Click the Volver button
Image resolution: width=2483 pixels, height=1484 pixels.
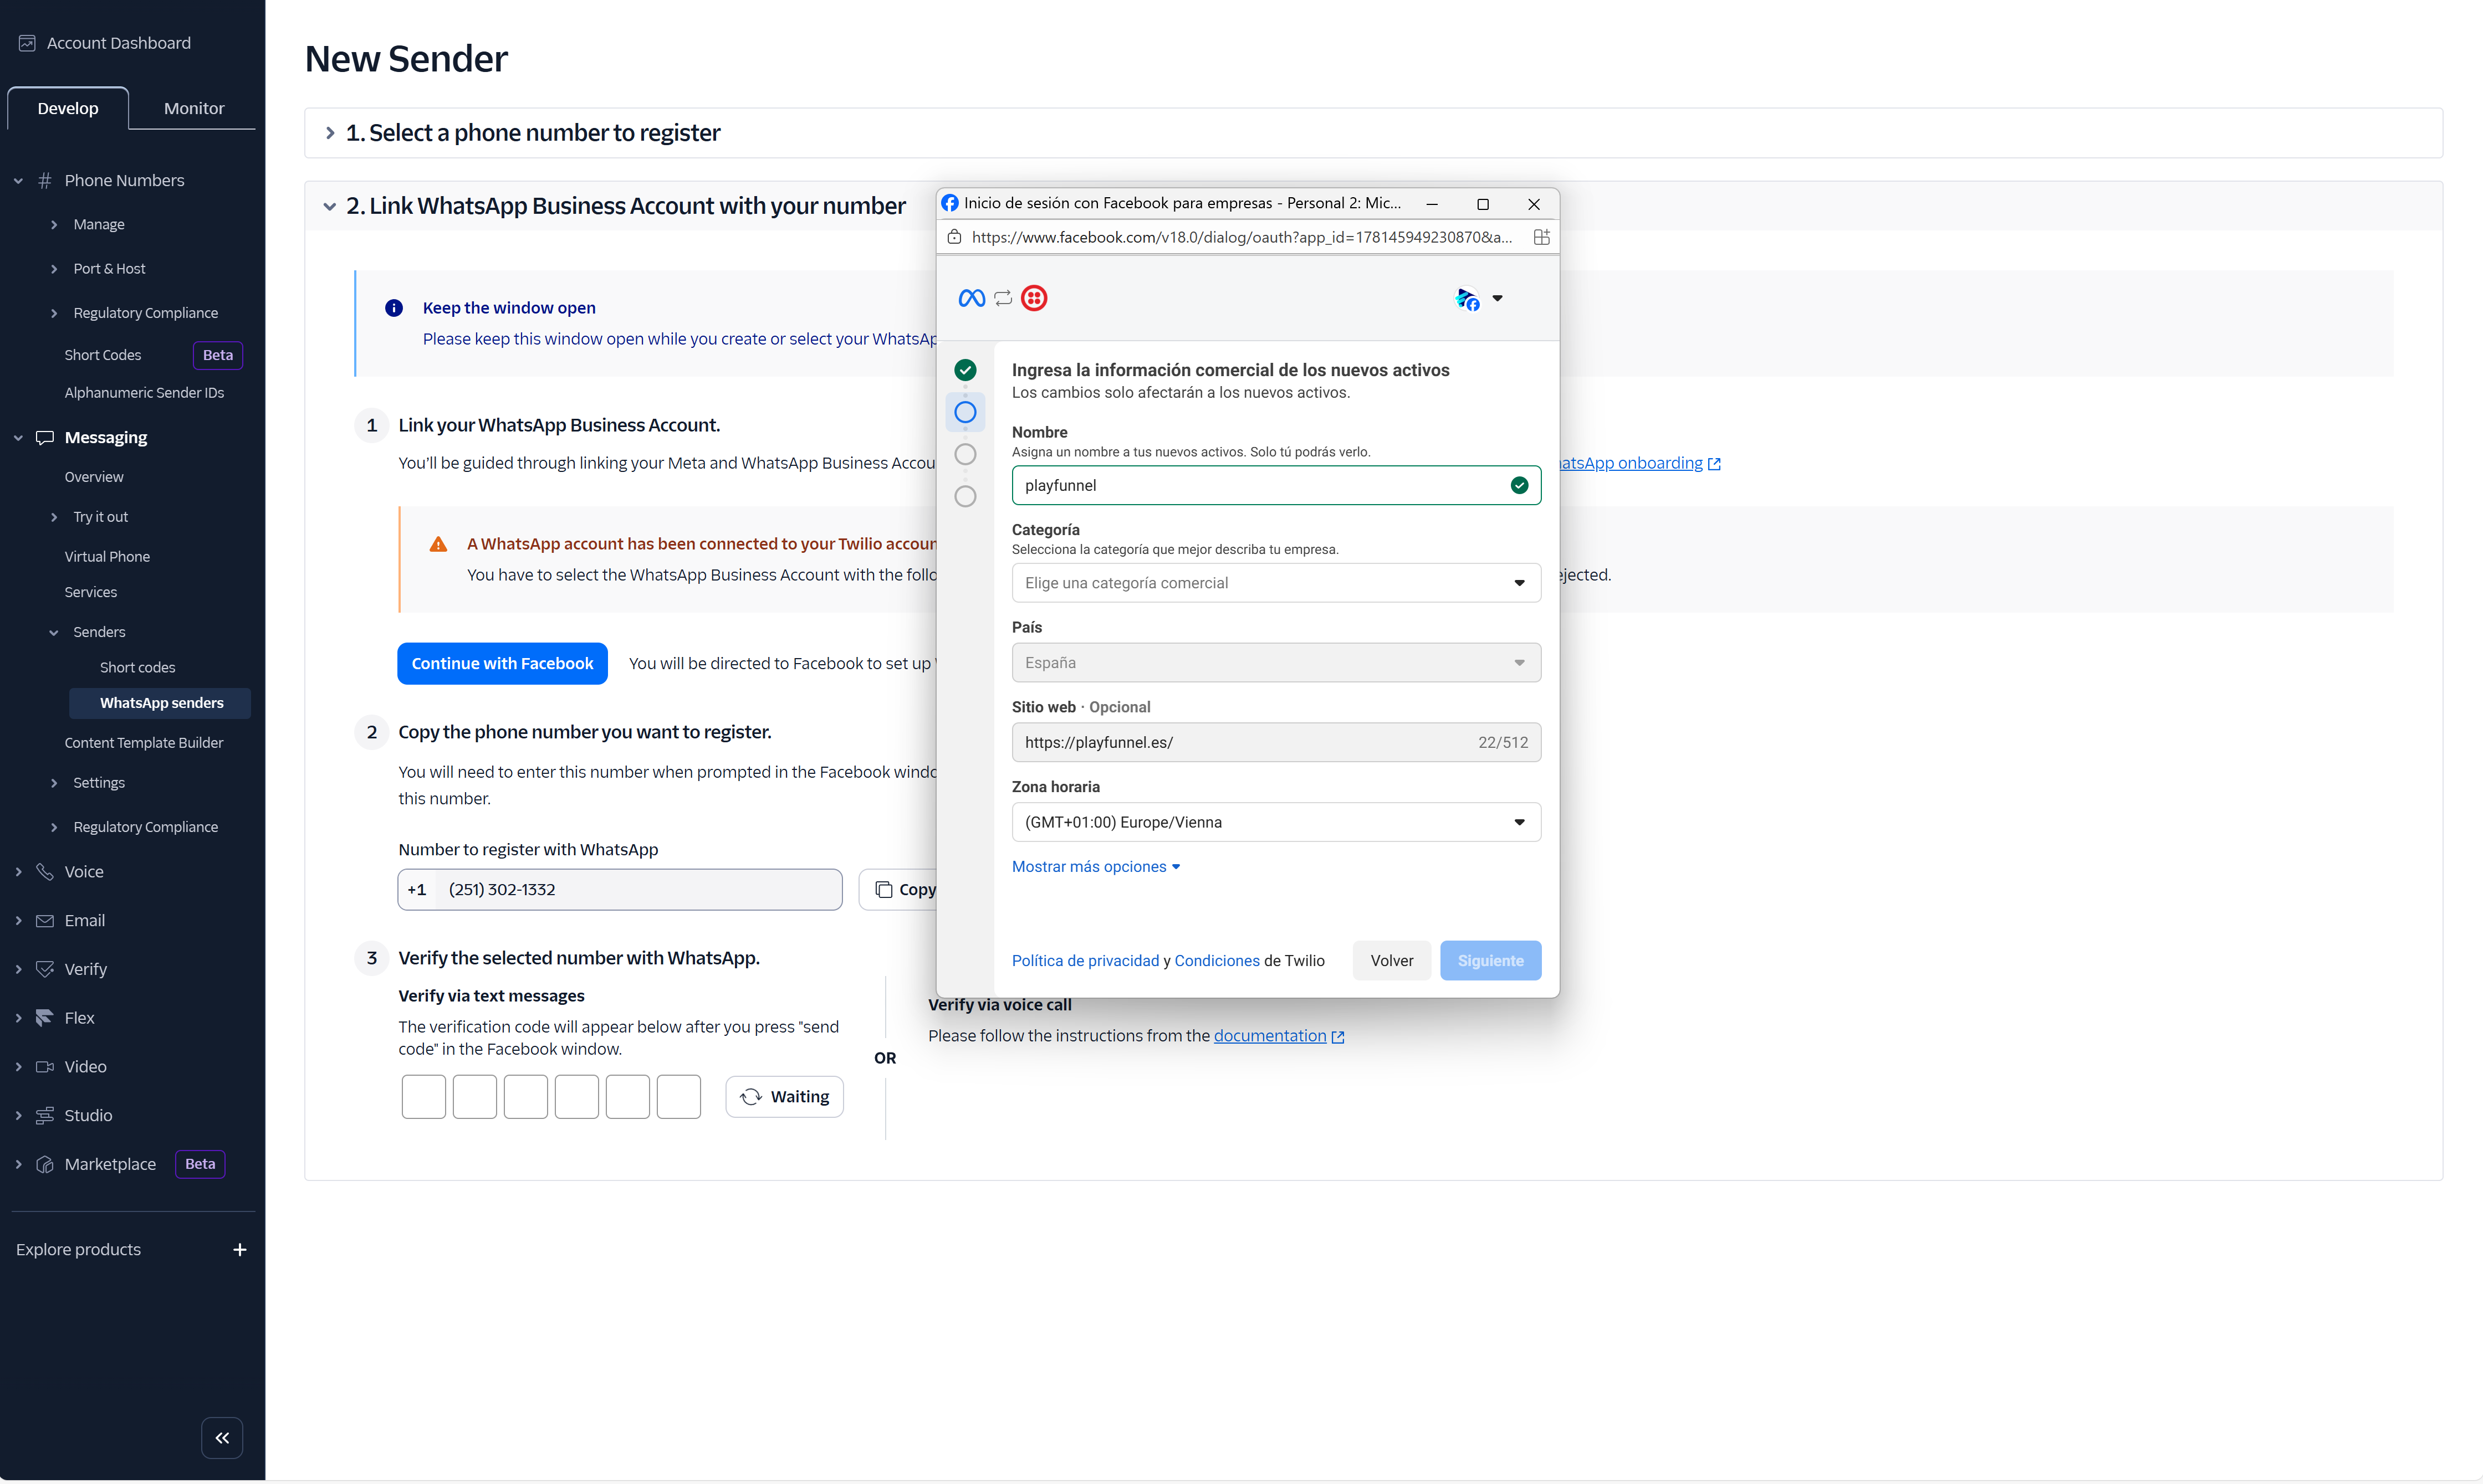point(1391,960)
